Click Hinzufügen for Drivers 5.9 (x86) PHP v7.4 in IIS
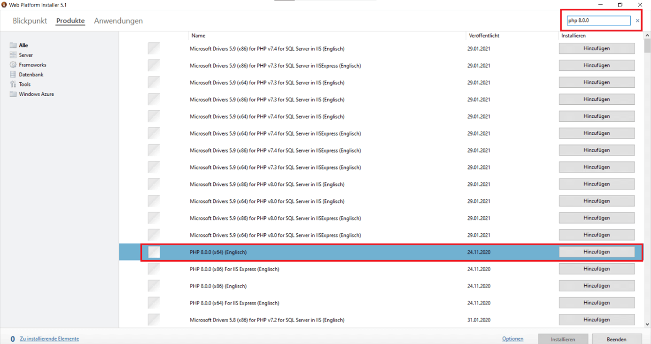Viewport: 651px width, 344px height. (x=597, y=48)
